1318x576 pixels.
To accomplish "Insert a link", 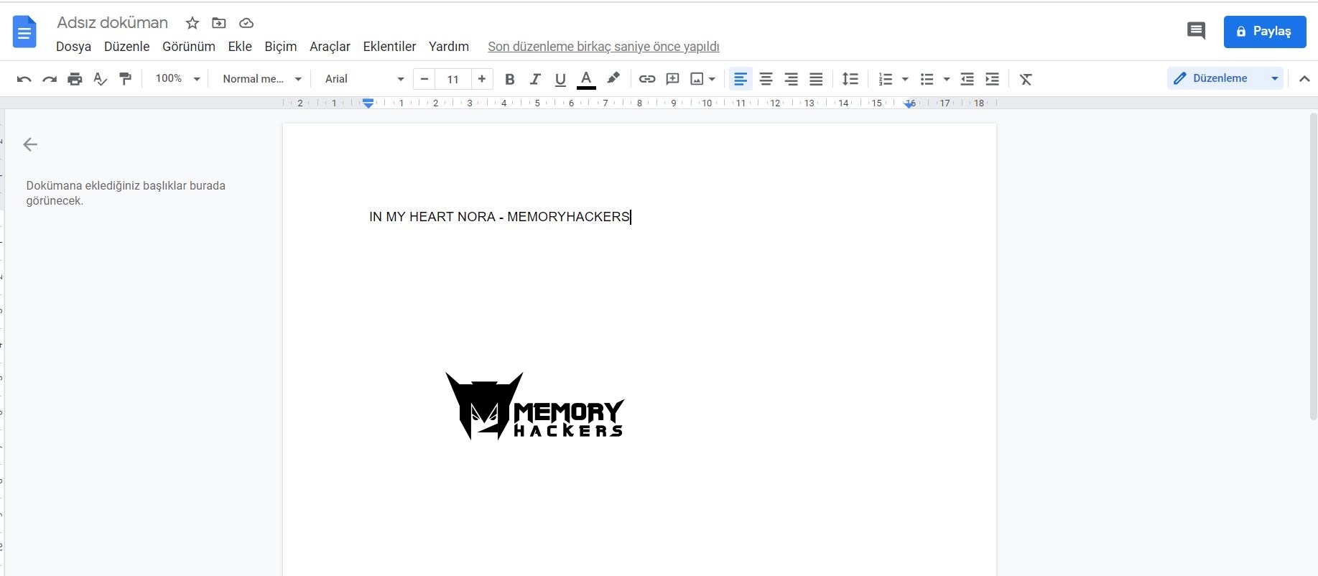I will coord(647,79).
